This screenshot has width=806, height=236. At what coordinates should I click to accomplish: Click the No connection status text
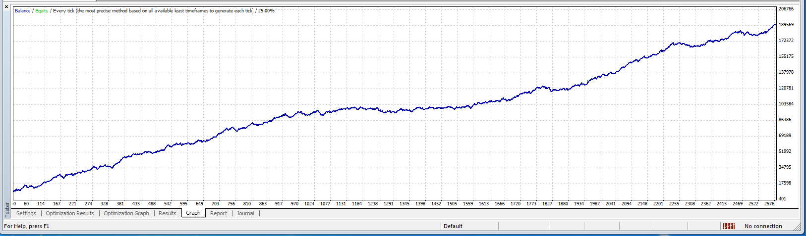click(763, 226)
